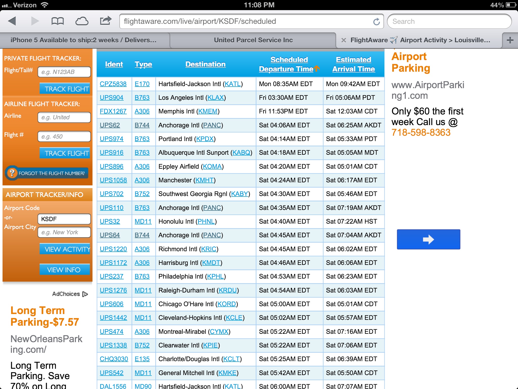Click MD11 type in UPS32 row

(x=143, y=221)
